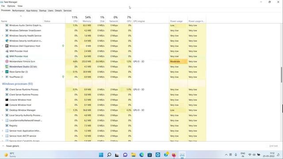Expand the Local Security Authority Process row
The height and width of the screenshot is (159, 283).
(3, 115)
